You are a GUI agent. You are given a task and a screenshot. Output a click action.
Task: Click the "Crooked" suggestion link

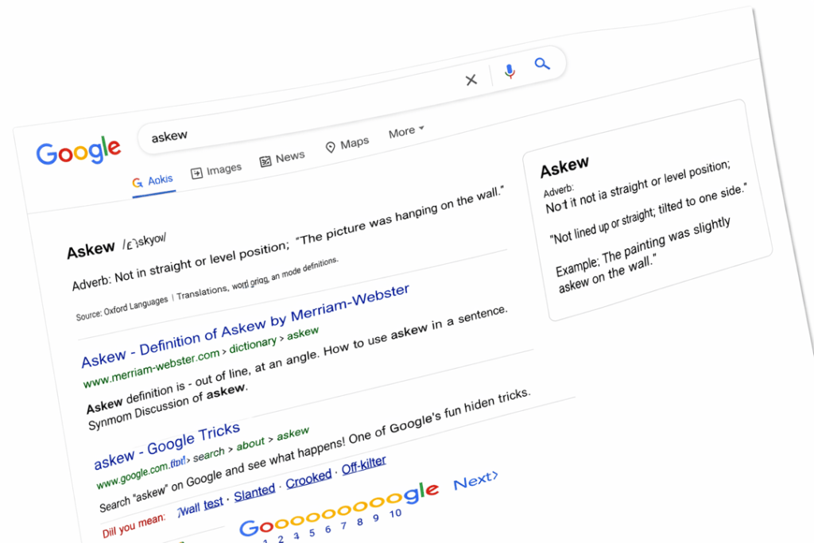pos(308,479)
